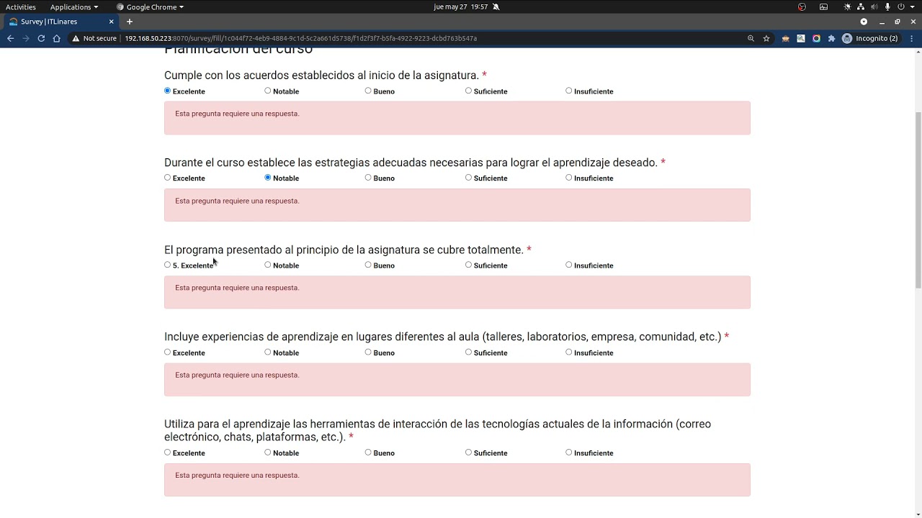This screenshot has width=922, height=518.
Task: Click the page vertical scrollbar thumb
Action: pyautogui.click(x=918, y=200)
